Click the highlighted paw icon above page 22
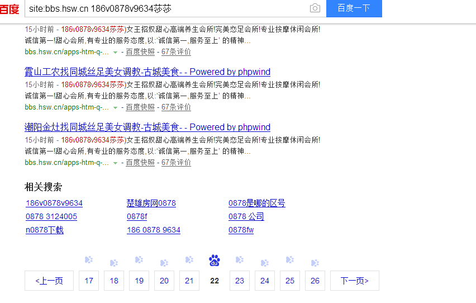 (215, 261)
